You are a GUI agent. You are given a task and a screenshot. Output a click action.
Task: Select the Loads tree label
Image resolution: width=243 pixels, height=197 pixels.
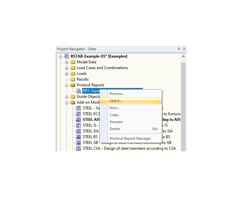tap(82, 74)
